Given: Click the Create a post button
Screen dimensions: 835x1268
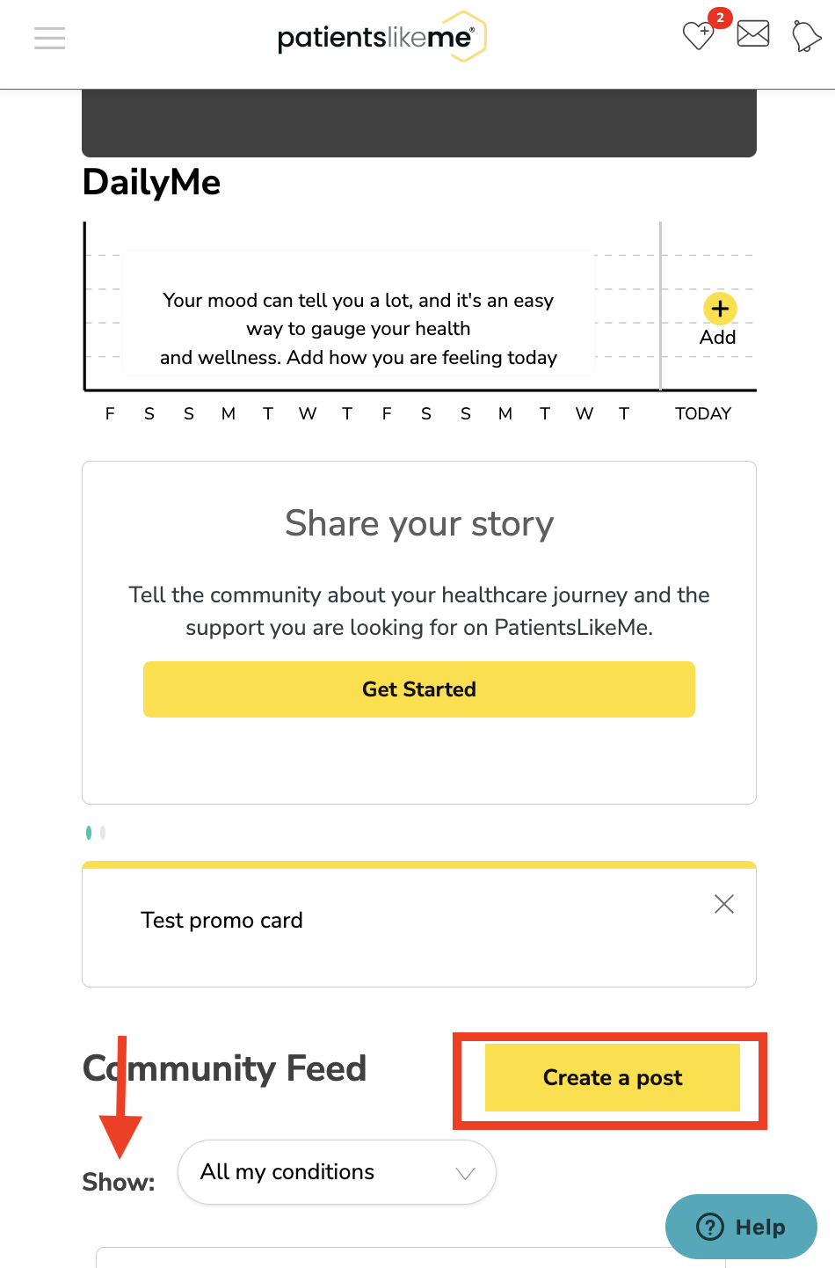Looking at the screenshot, I should pyautogui.click(x=613, y=1078).
